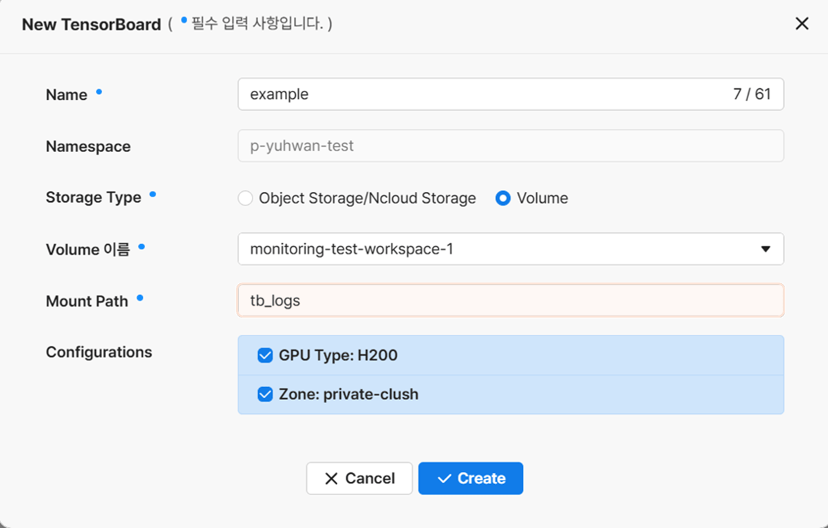Close the New TensorBoard dialog
The width and height of the screenshot is (828, 528).
(802, 24)
